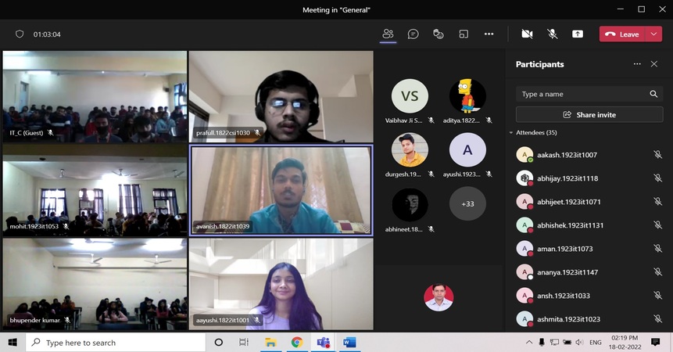Click the +33 overflow participants tile
Screen dimensions: 673x352
pyautogui.click(x=467, y=204)
